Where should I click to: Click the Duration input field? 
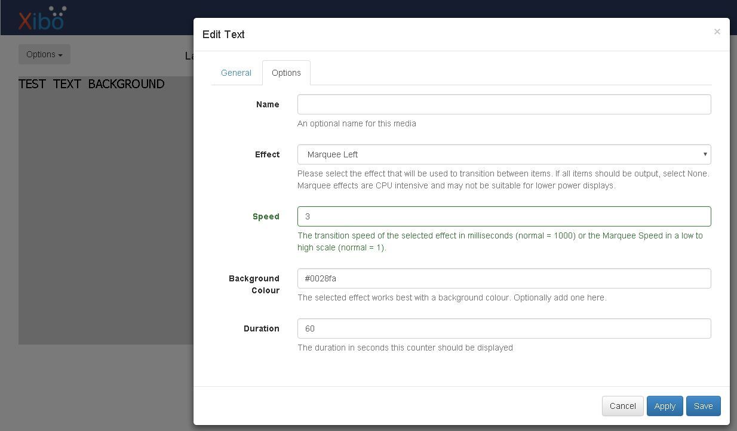tap(504, 328)
